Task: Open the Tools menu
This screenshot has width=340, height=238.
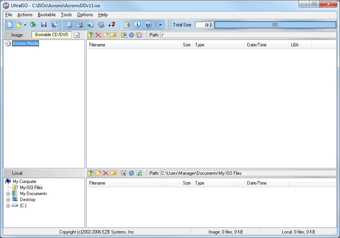Action: (66, 15)
